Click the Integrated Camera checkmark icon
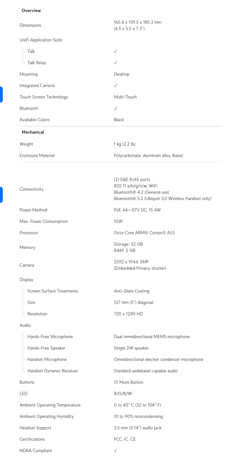Viewport: 225px width, 462px height. [115, 86]
